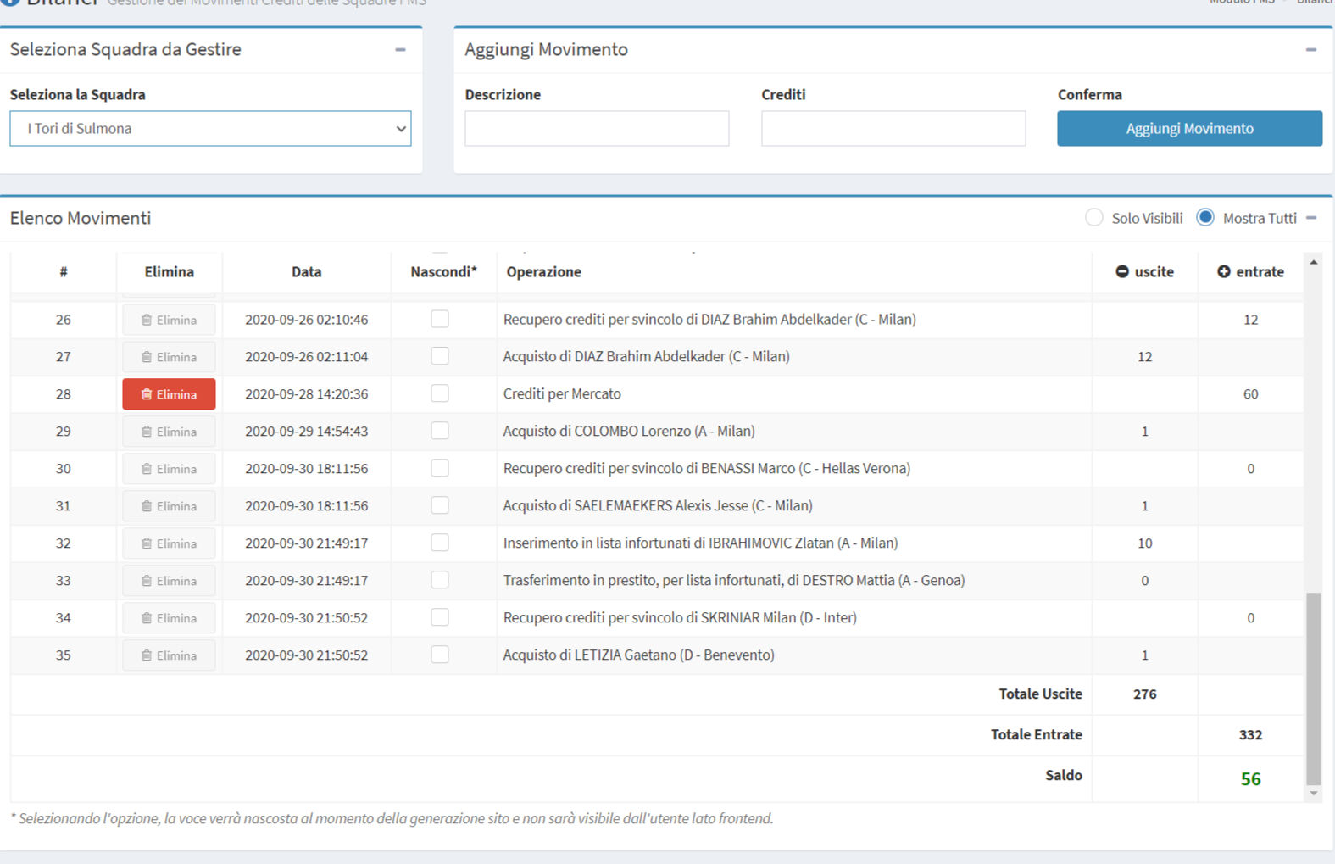
Task: Open the Seleziona la Squadra dropdown
Action: [x=210, y=129]
